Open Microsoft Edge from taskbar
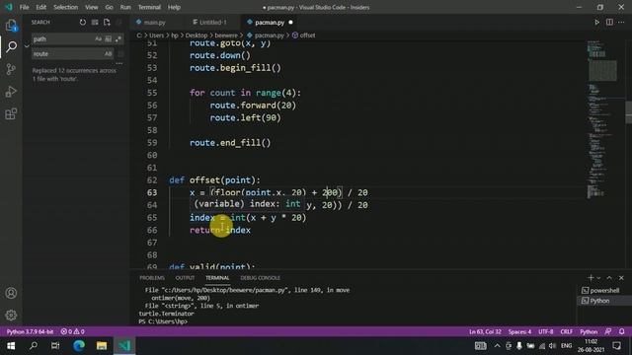632x355 pixels. tap(79, 346)
